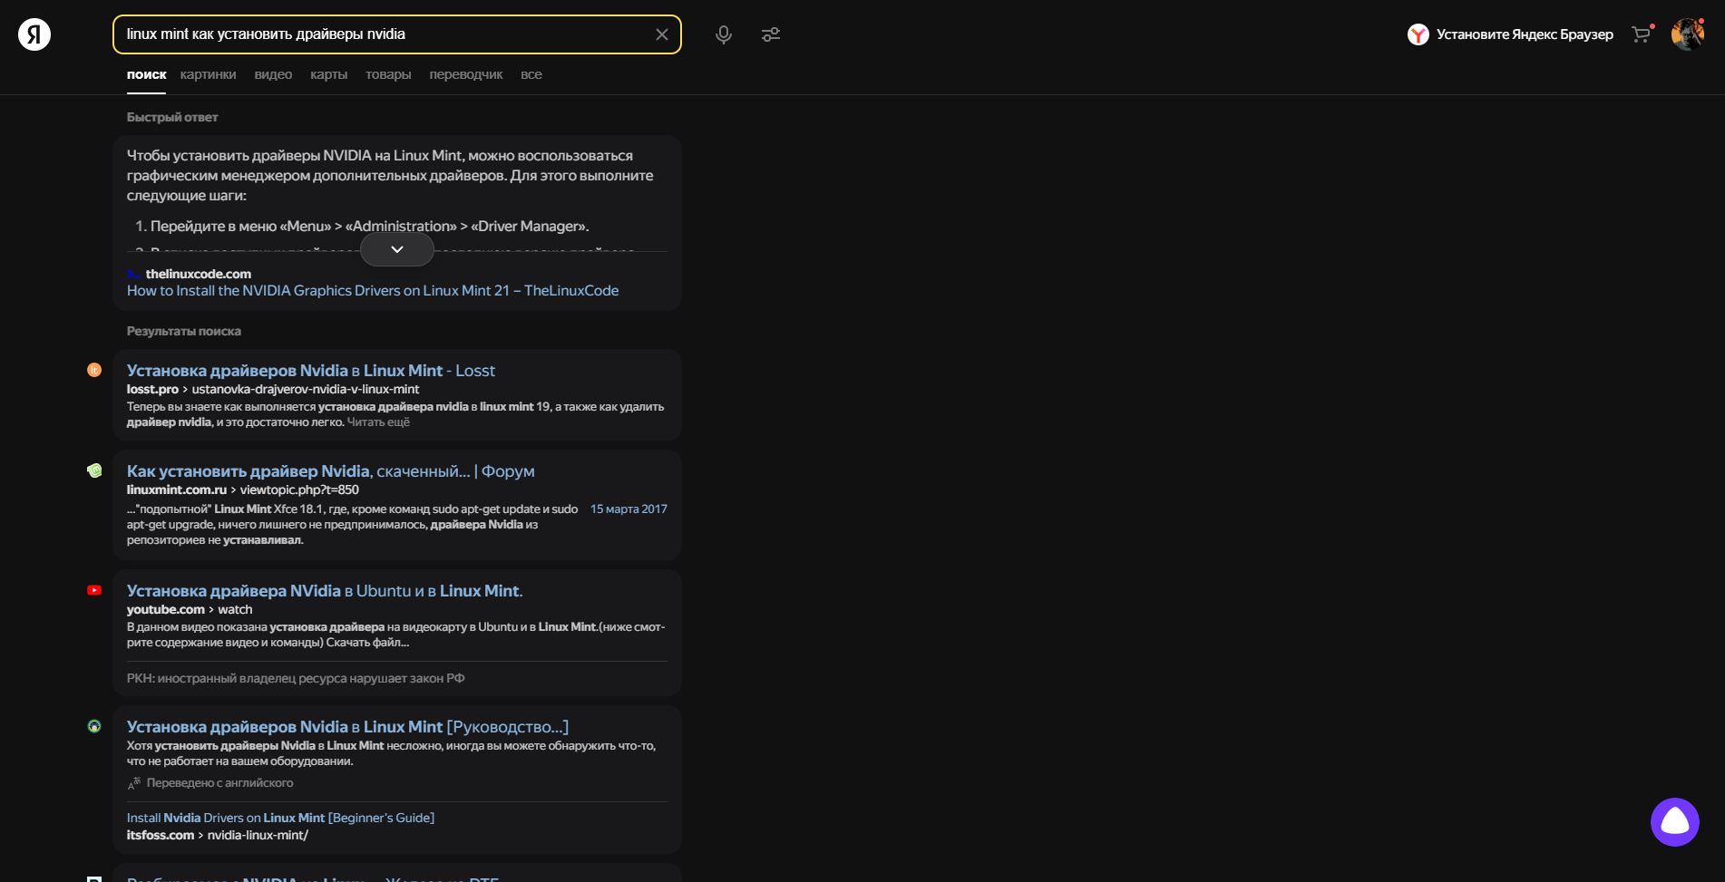Screen dimensions: 1725x882
Task: Click the losst.pro favicon
Action: [94, 370]
